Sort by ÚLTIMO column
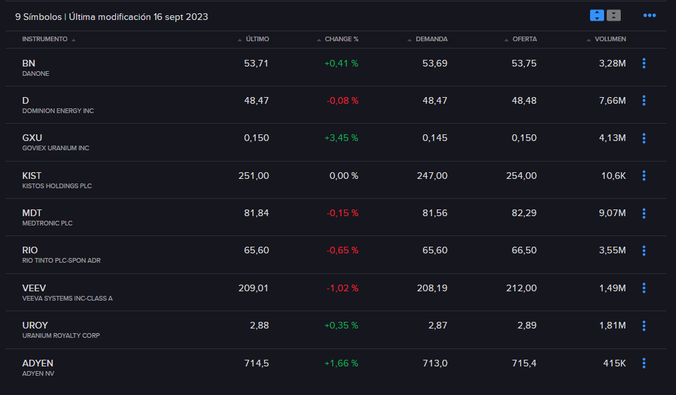This screenshot has width=676, height=395. coord(254,39)
